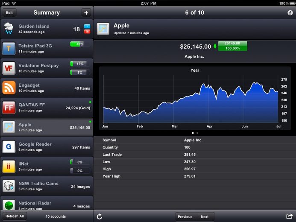Tap the iiNet 6% usage bar
296x222 pixels.
coord(80,162)
